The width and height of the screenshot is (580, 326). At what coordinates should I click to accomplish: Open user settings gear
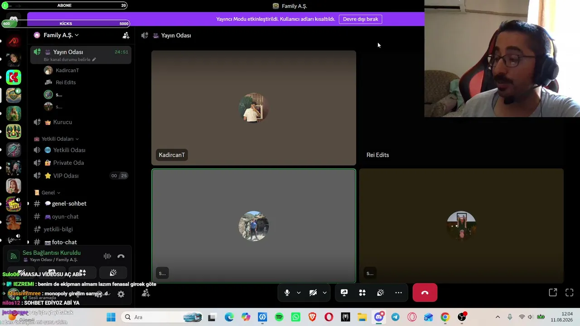point(121,294)
